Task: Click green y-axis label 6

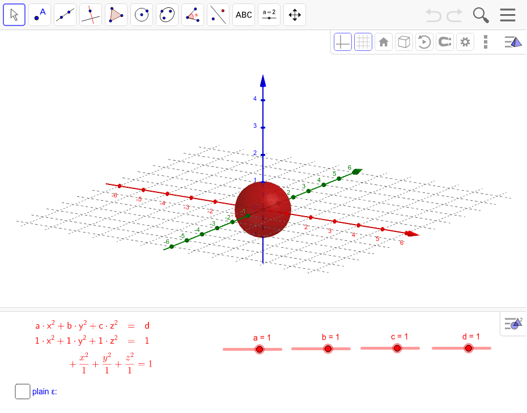Action: [x=350, y=167]
